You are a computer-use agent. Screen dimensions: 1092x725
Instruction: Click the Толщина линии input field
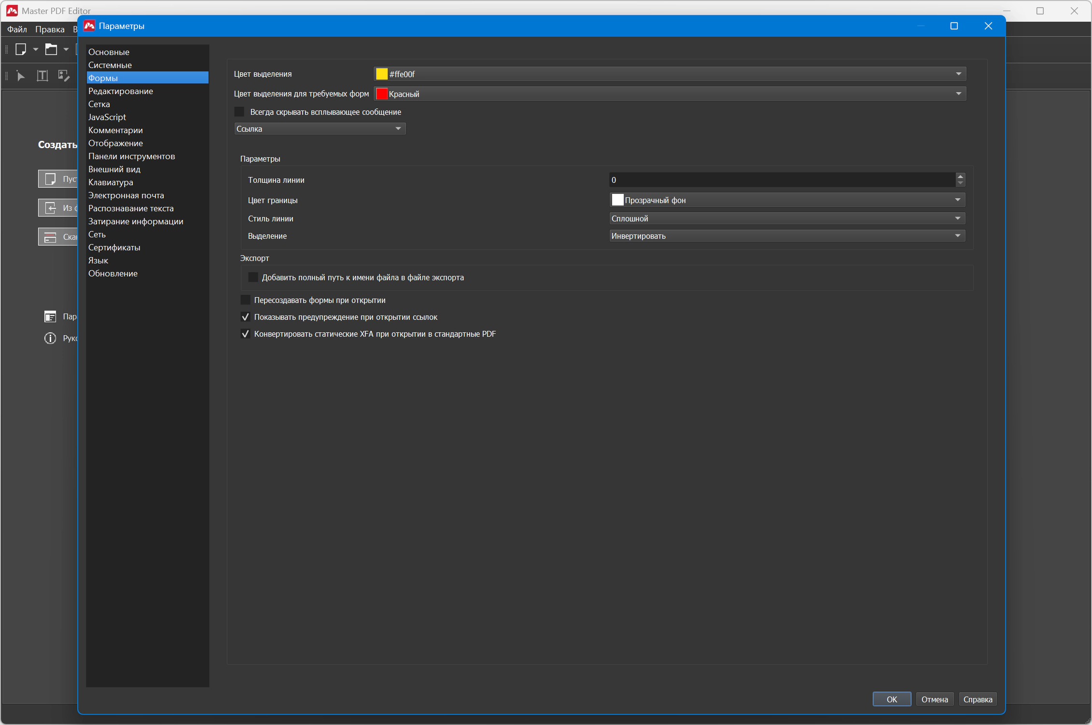782,180
